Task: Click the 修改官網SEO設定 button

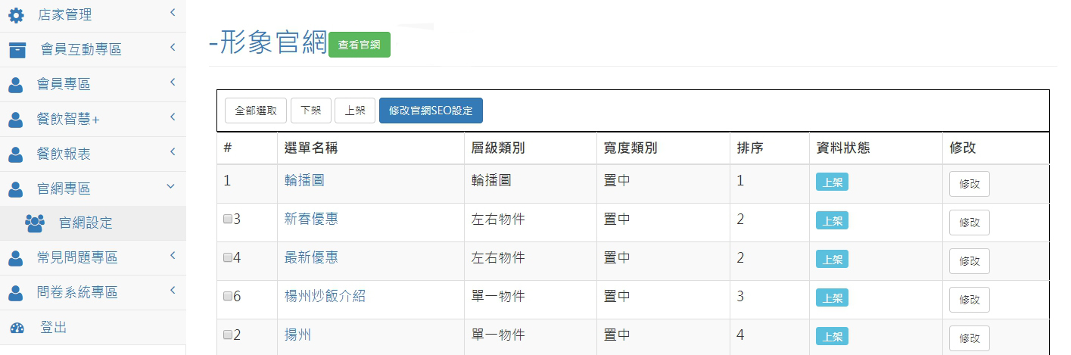Action: [x=431, y=111]
